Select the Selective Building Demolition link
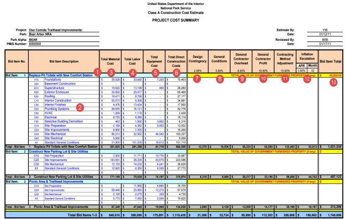 (x=64, y=121)
